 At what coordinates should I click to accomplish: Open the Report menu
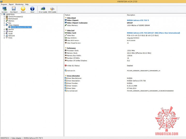(11, 4)
